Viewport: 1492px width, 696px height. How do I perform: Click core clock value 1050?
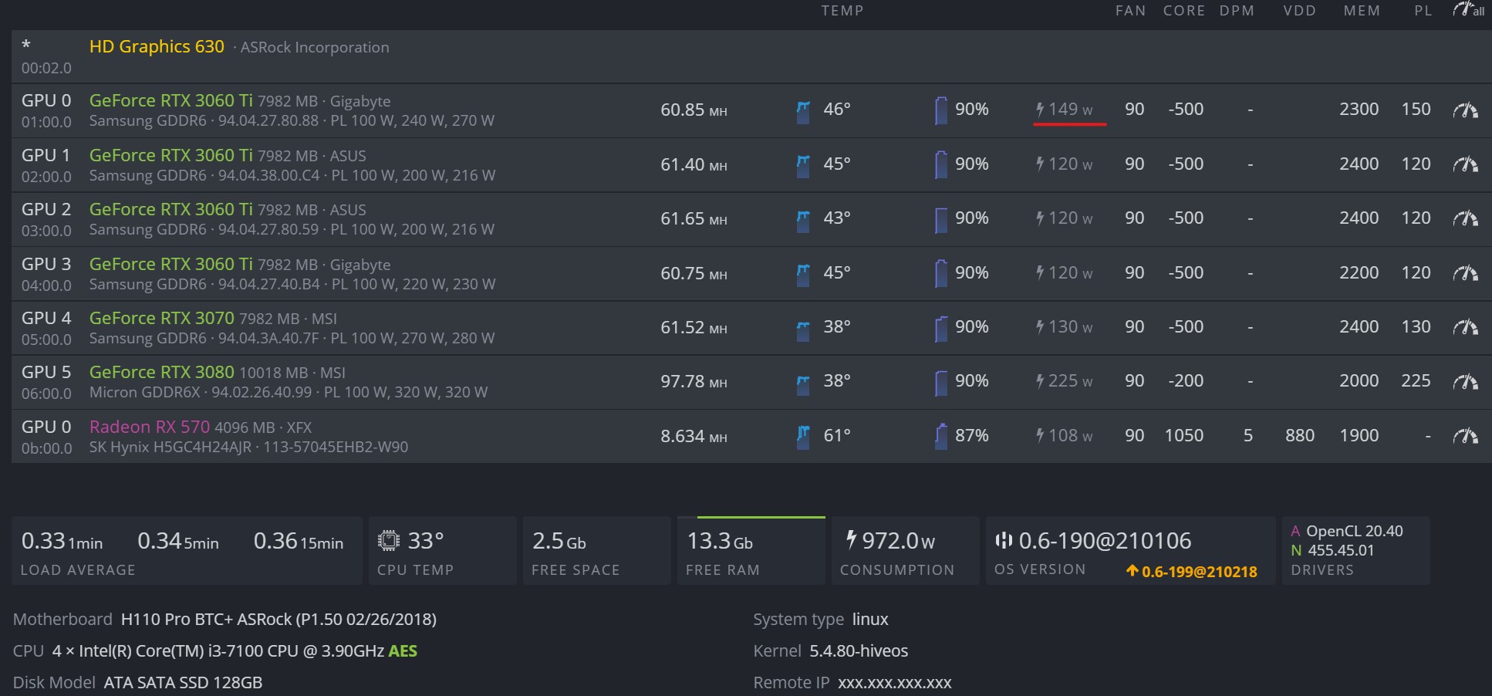point(1184,435)
